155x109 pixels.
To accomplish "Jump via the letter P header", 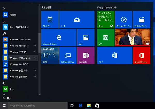I will tap(4, 9).
